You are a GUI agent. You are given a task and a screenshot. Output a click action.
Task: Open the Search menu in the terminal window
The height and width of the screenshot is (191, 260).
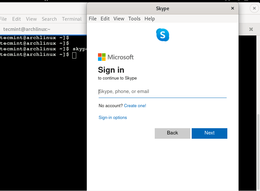(x=49, y=19)
